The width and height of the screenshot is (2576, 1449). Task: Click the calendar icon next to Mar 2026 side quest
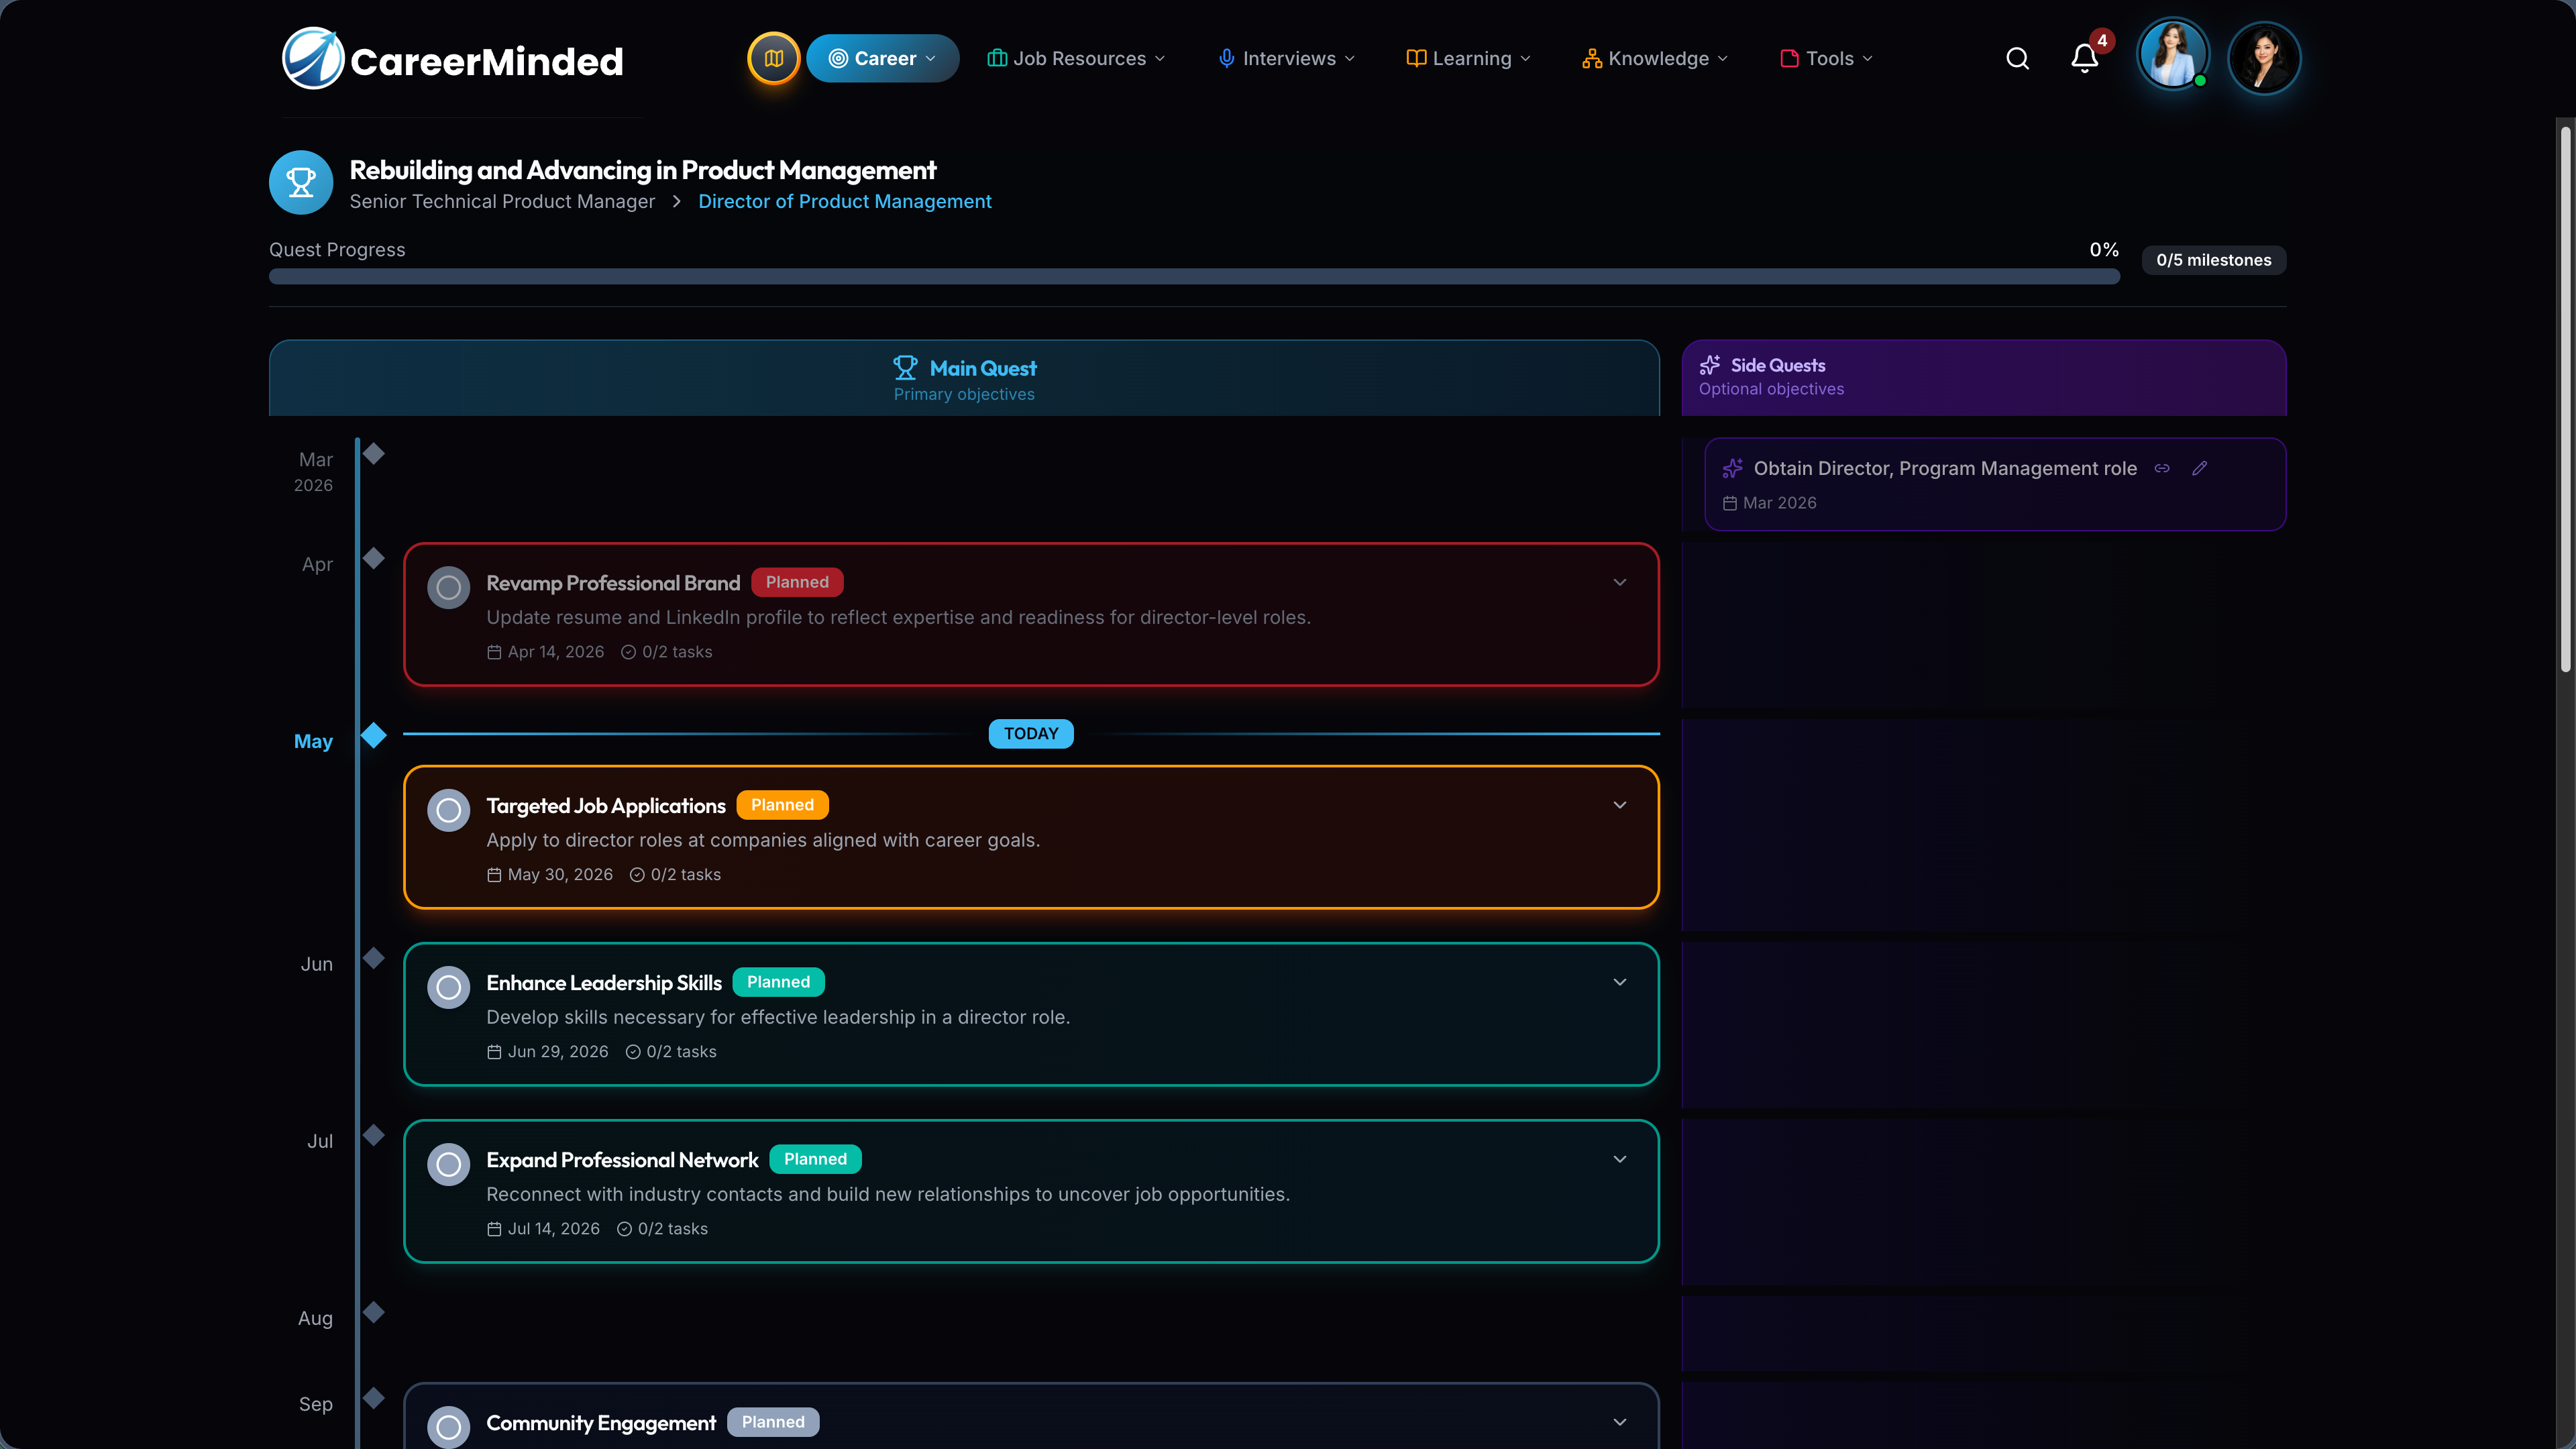[x=1730, y=503]
